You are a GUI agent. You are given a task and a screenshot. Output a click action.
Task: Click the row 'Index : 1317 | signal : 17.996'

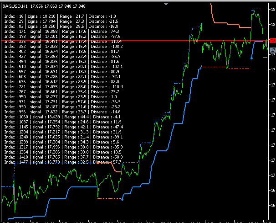63,147
